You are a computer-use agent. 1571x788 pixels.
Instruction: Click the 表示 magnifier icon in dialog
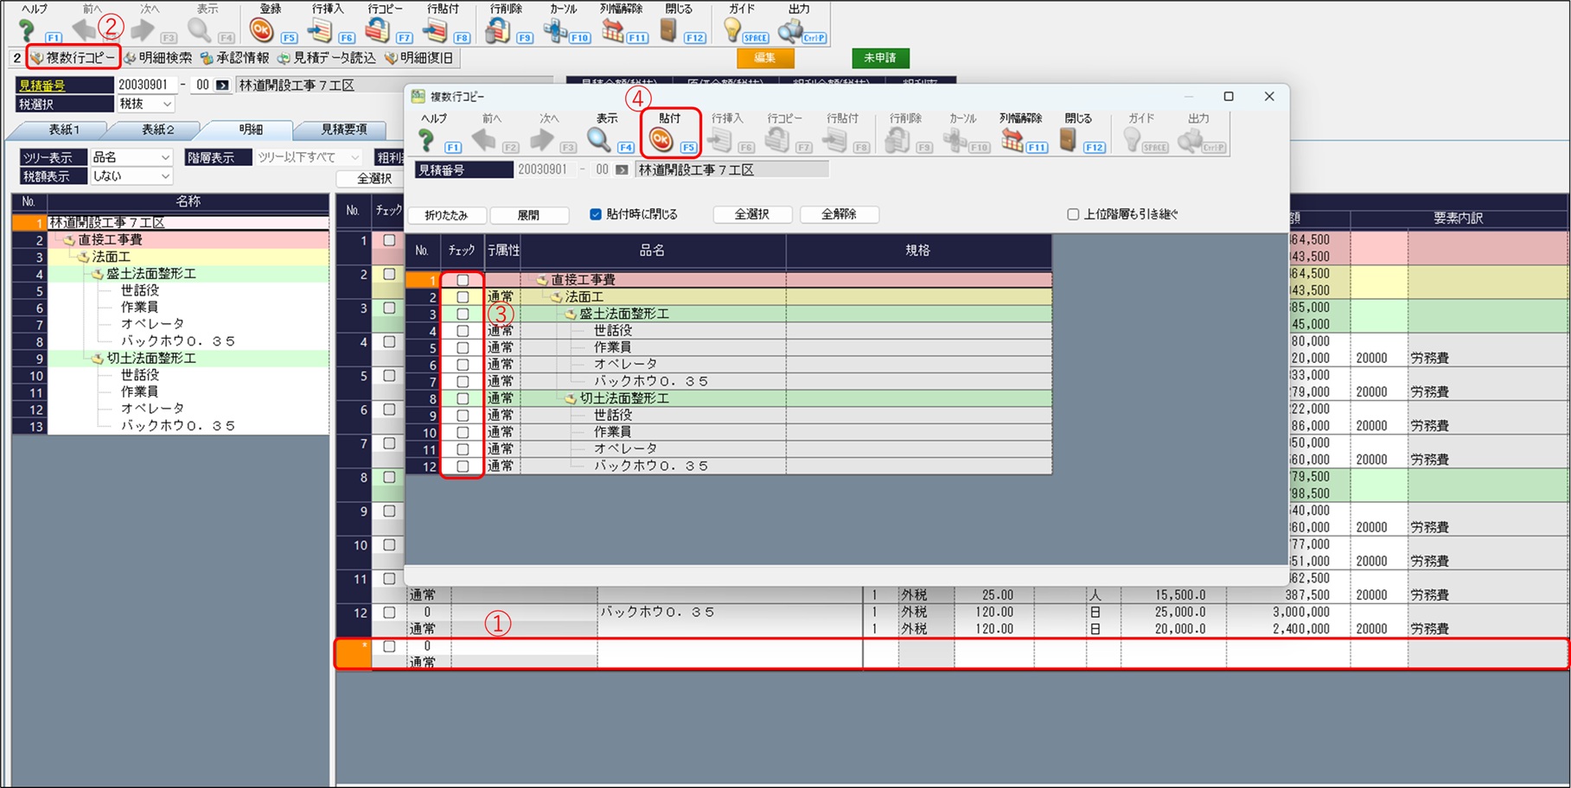pos(598,139)
